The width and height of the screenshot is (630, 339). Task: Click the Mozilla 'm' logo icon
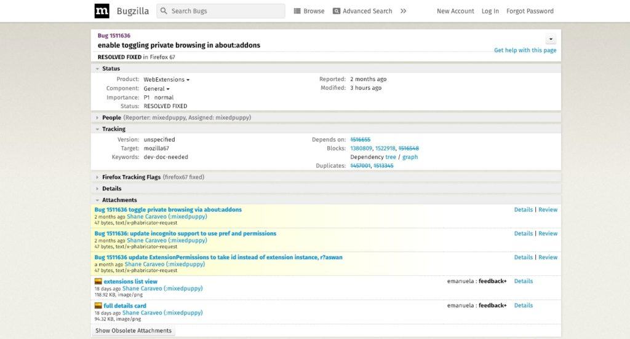pyautogui.click(x=102, y=11)
